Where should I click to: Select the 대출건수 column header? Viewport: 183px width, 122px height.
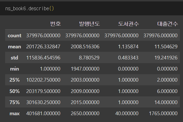168,24
